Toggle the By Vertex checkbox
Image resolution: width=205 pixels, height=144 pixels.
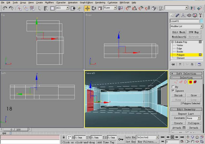[x=173, y=87]
